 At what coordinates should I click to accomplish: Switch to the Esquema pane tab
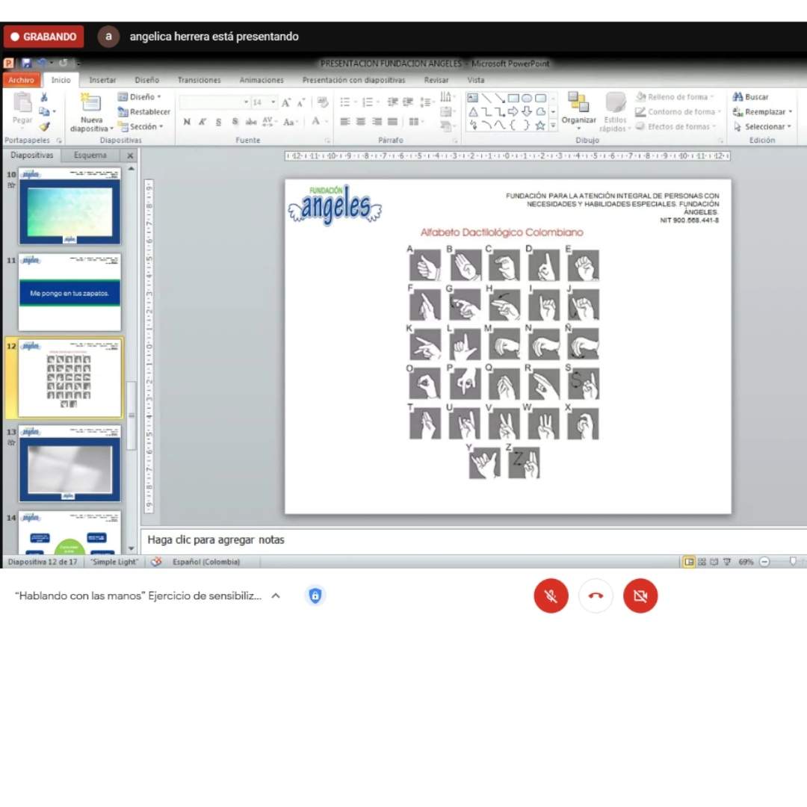(x=90, y=155)
